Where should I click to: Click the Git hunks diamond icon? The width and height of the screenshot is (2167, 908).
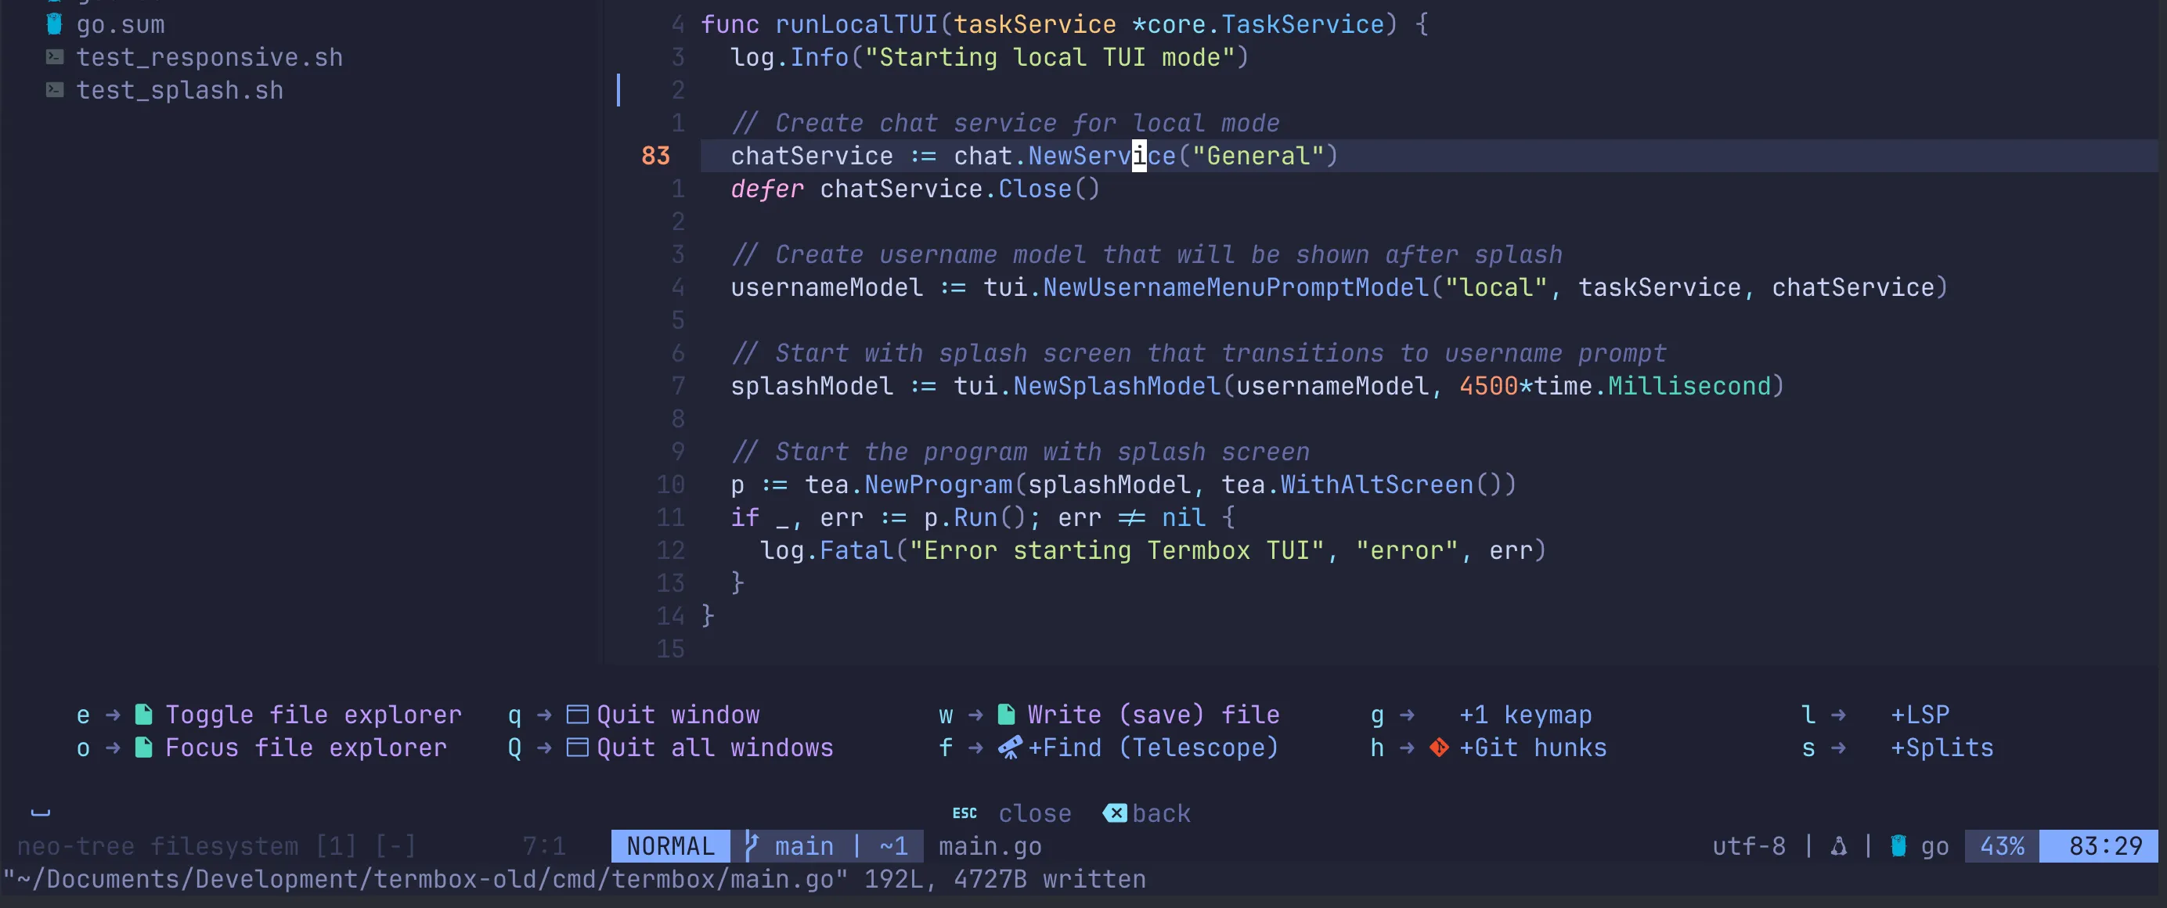(x=1438, y=748)
